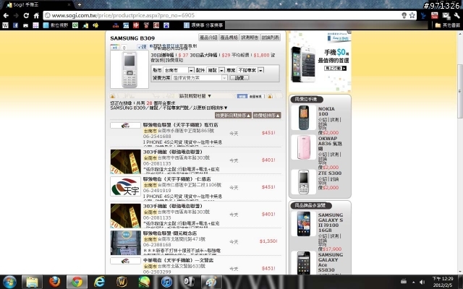Image resolution: width=463 pixels, height=289 pixels.
Task: Click the YouTube extension icon in toolbar
Action: click(x=434, y=16)
